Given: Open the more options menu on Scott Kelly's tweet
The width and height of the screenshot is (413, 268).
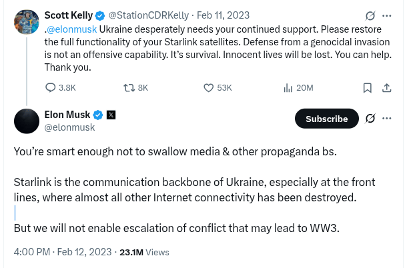Looking at the screenshot, I should (387, 15).
